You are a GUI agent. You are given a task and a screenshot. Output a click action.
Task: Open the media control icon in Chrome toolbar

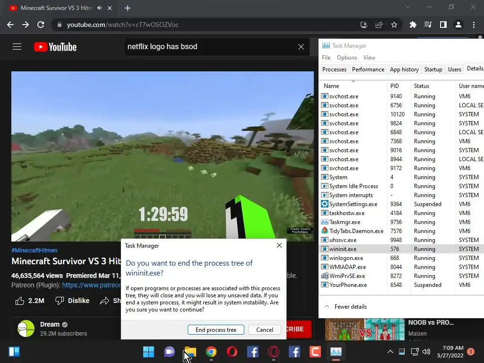(x=428, y=25)
